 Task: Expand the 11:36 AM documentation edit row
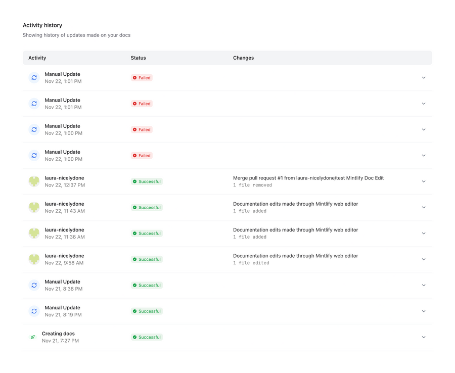(x=424, y=233)
